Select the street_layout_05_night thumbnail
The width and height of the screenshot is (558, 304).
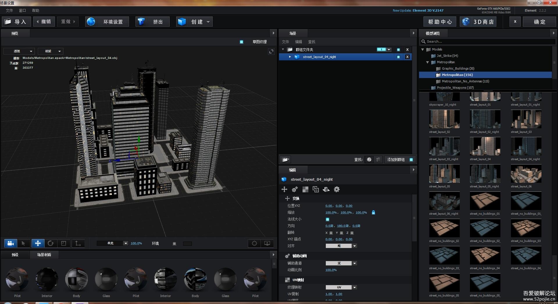point(485,173)
